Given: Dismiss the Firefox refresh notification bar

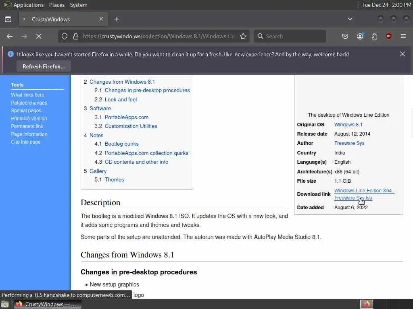Looking at the screenshot, I should pos(403,54).
